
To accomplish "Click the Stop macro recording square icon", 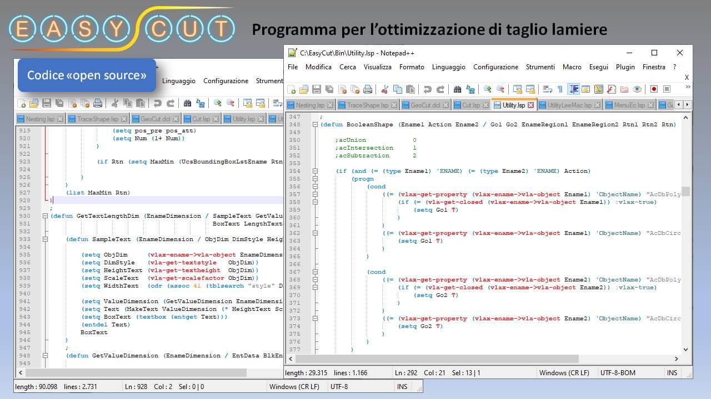I will pyautogui.click(x=667, y=89).
